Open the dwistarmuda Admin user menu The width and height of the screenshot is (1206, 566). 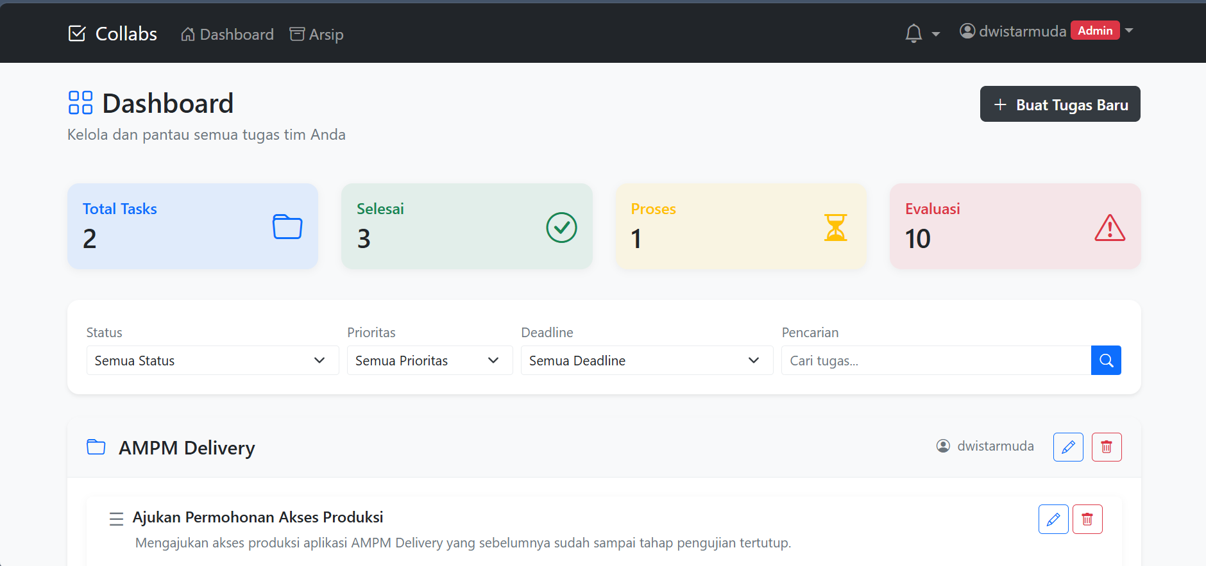pos(1046,31)
